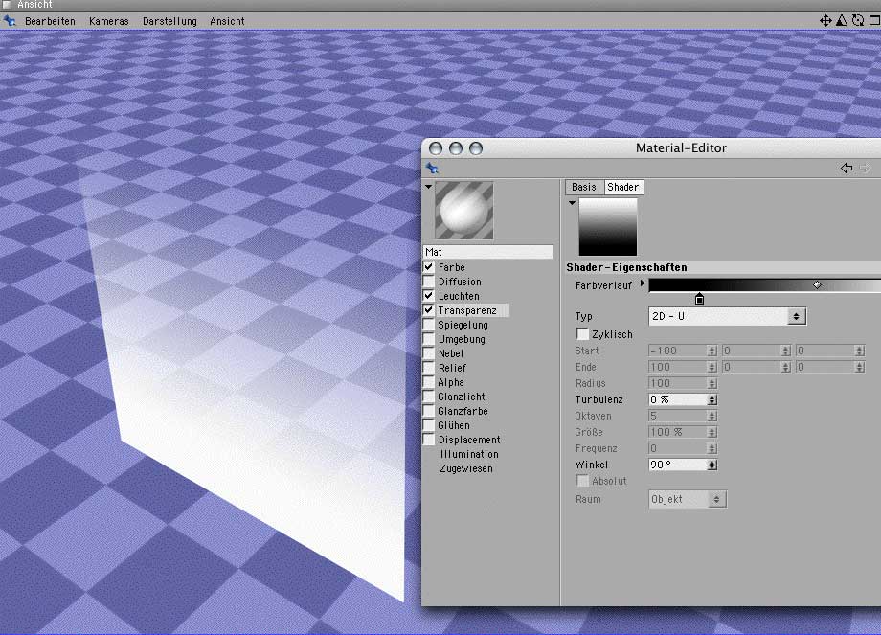Image resolution: width=881 pixels, height=635 pixels.
Task: Click the pin icon in Material-Editor toolbar
Action: (x=432, y=168)
